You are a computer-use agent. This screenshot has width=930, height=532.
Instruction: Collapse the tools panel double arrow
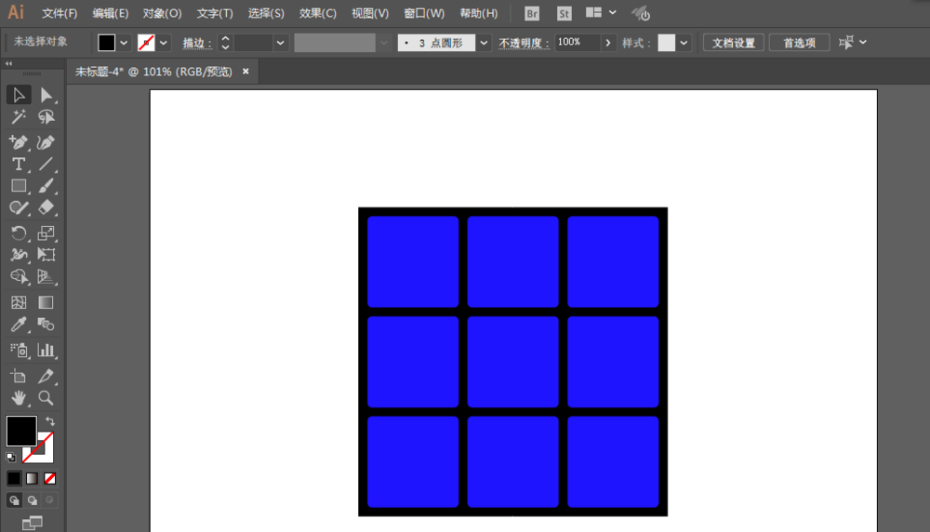pos(9,63)
